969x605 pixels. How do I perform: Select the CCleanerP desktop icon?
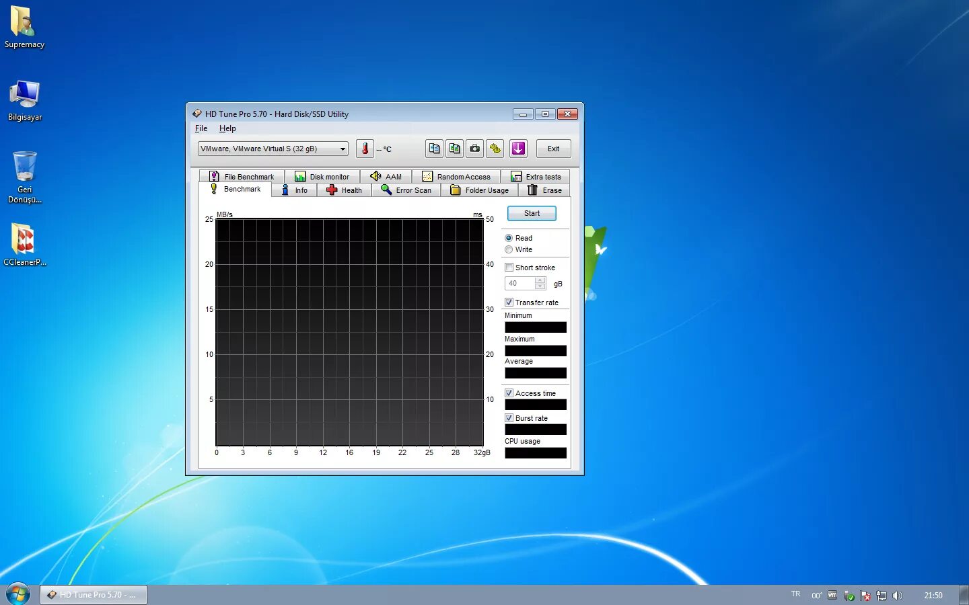pos(25,245)
